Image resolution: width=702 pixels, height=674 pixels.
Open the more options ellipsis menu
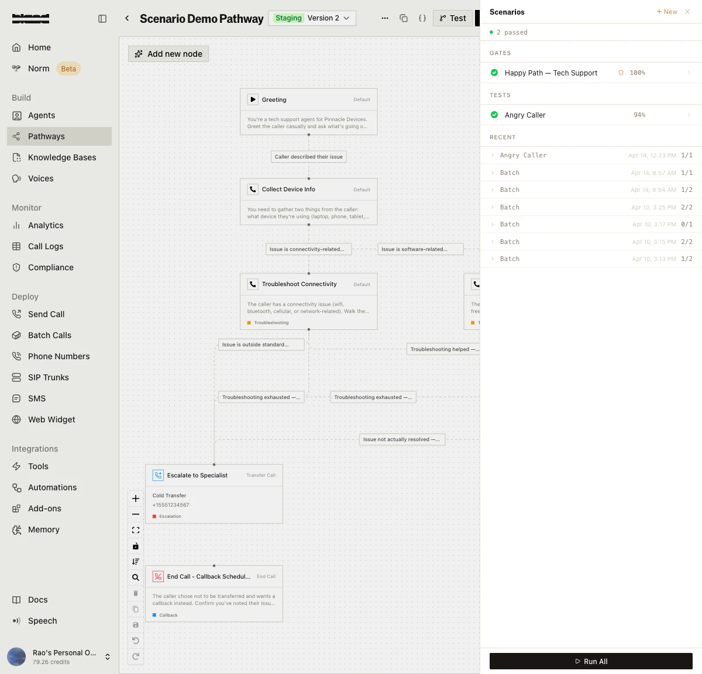tap(385, 18)
